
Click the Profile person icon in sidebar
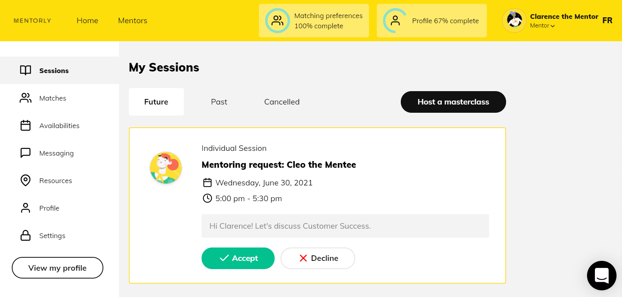[26, 208]
